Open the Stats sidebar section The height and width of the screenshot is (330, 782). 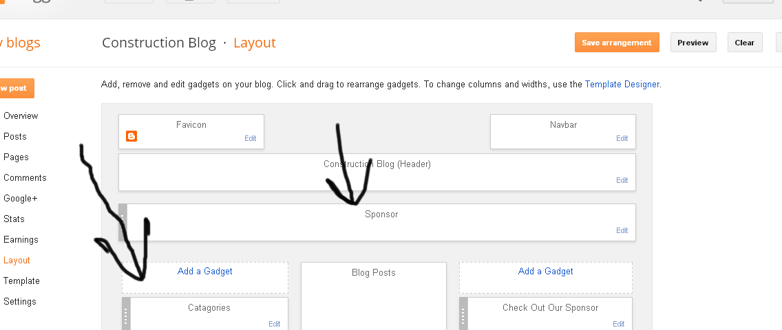14,219
